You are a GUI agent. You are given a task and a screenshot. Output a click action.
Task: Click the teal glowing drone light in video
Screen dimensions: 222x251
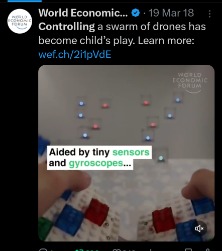(x=161, y=158)
